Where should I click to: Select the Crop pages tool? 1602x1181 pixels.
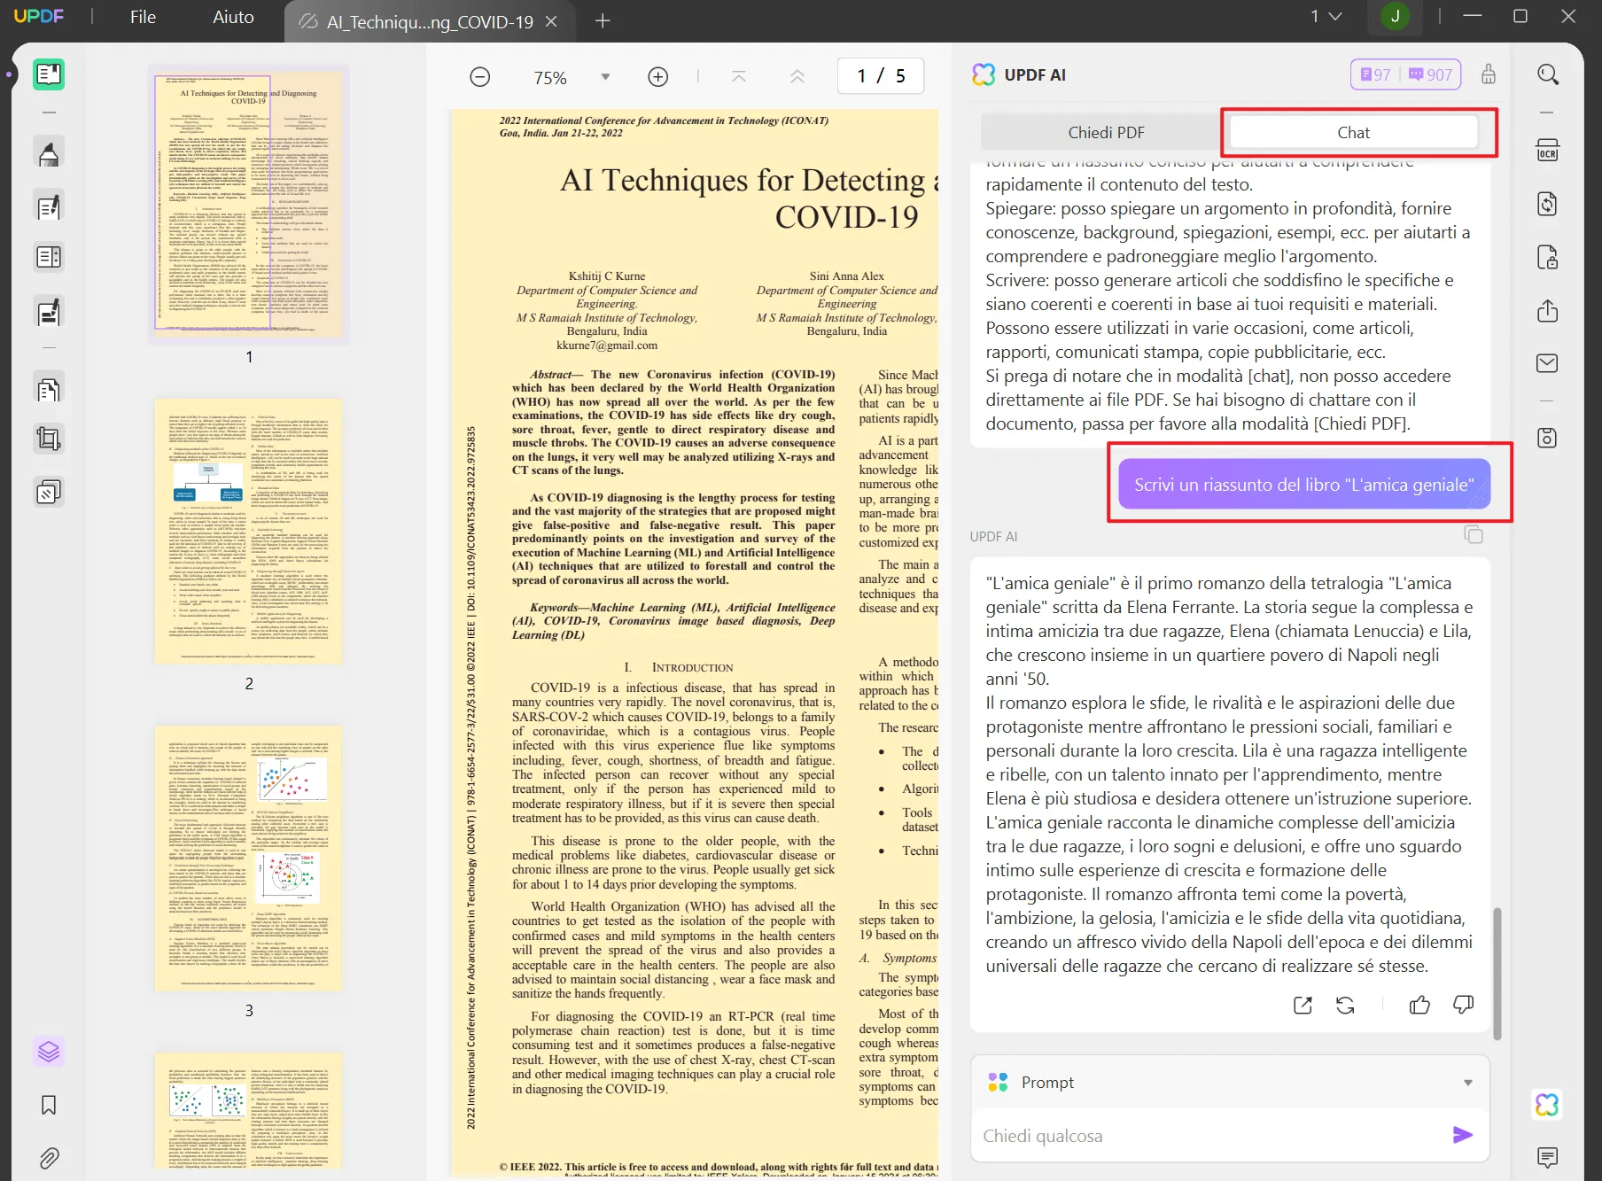click(x=49, y=439)
